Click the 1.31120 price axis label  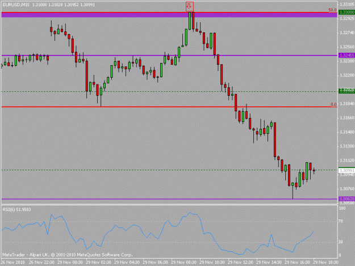347,161
